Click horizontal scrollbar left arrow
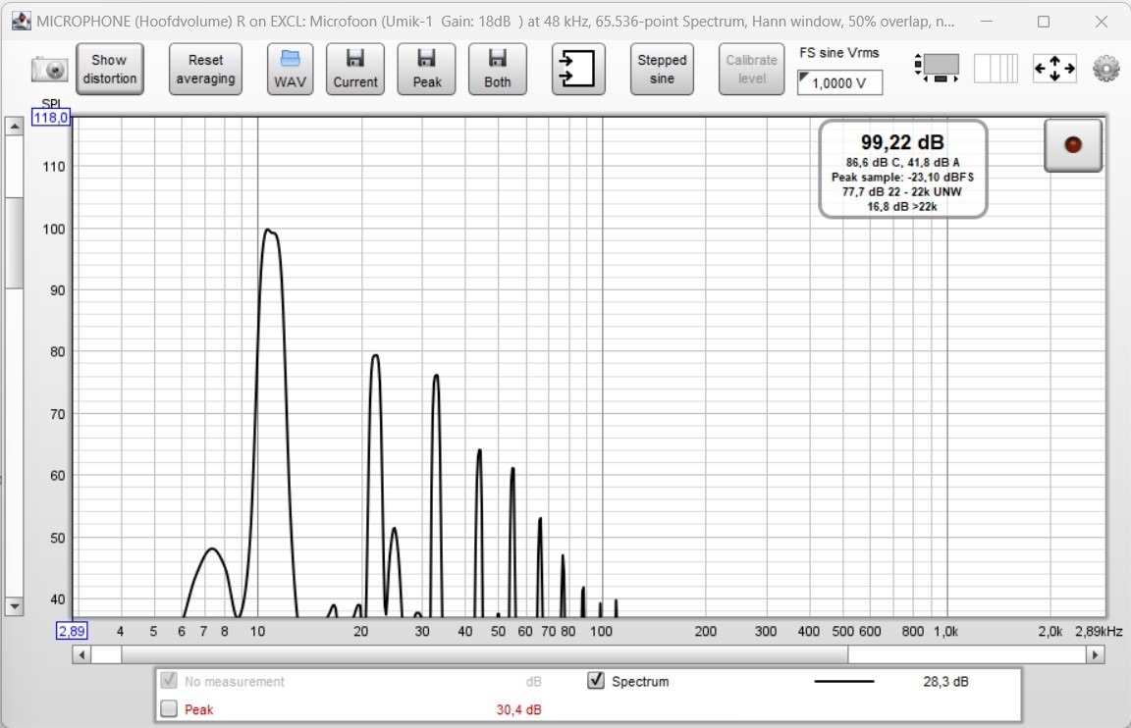 click(81, 655)
